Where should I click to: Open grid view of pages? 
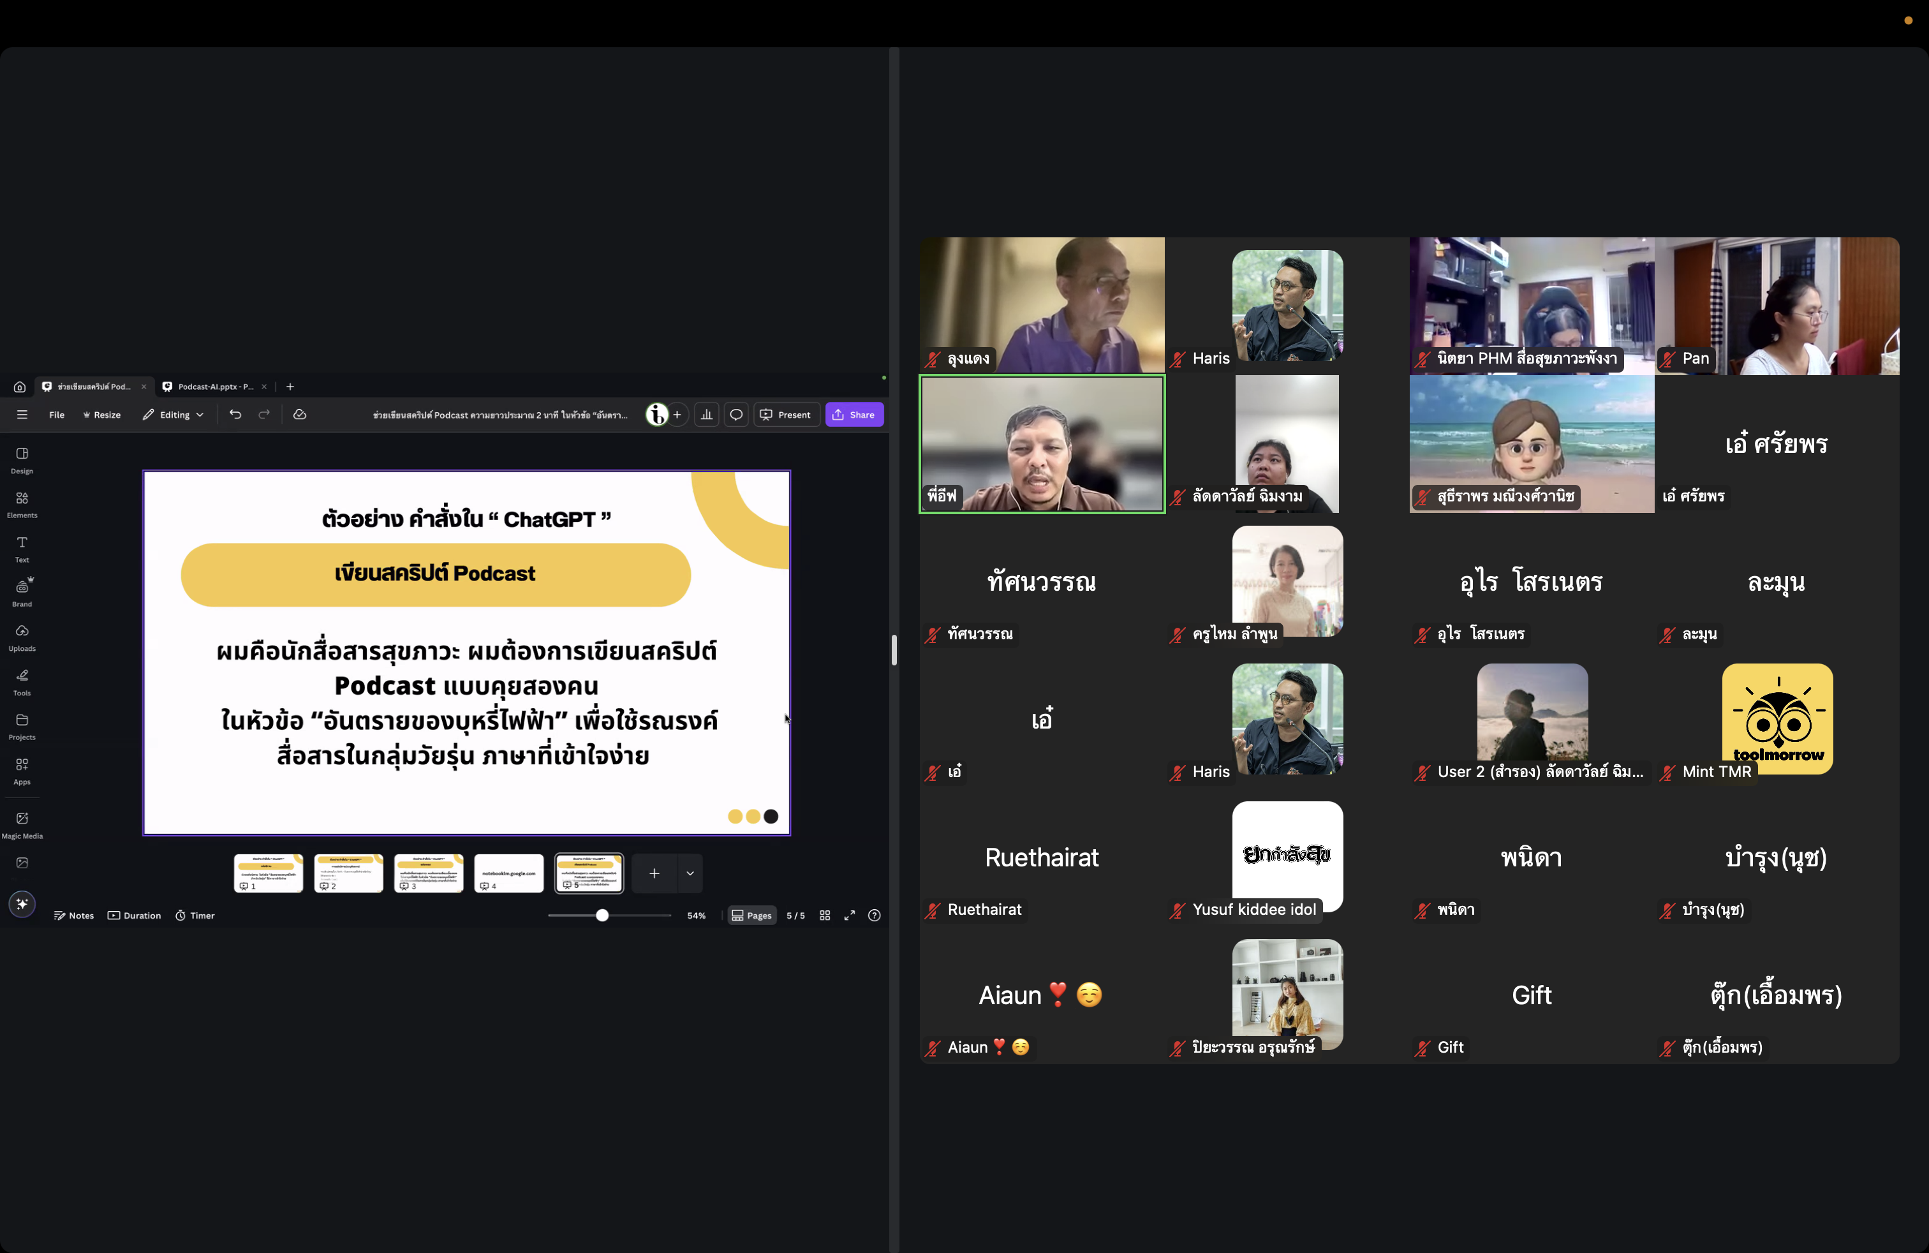click(824, 915)
